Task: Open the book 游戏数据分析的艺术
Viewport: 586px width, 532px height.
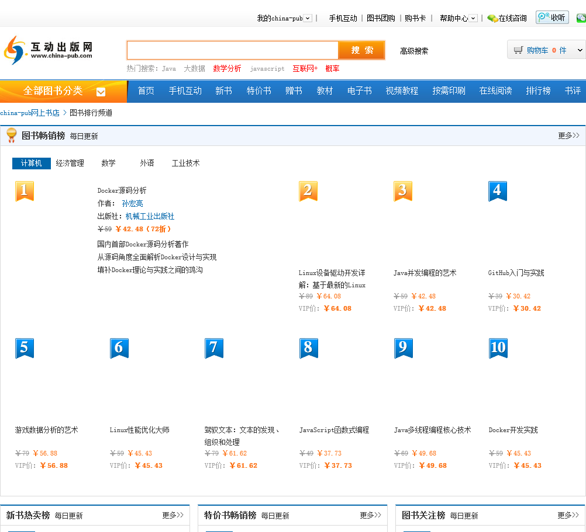Action: click(x=47, y=430)
